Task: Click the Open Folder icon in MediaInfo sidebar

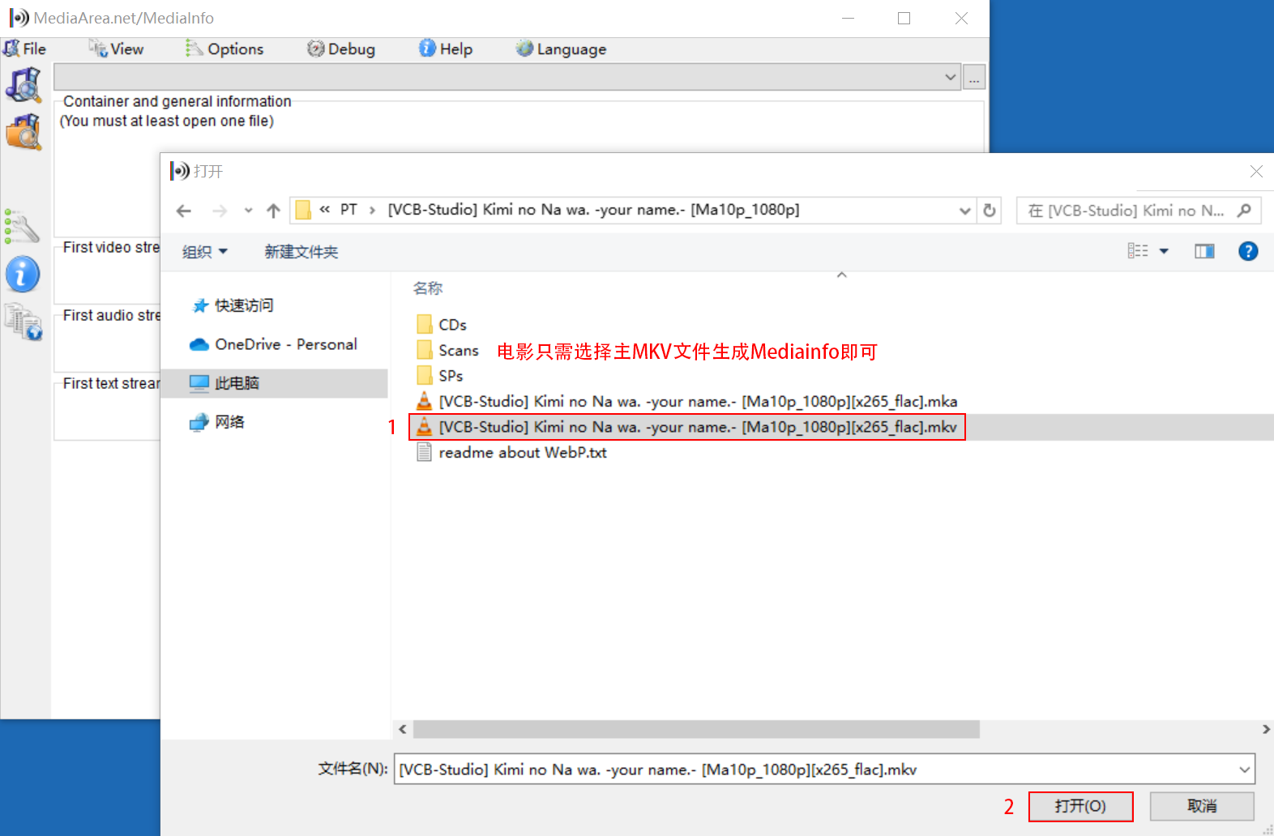Action: [24, 132]
